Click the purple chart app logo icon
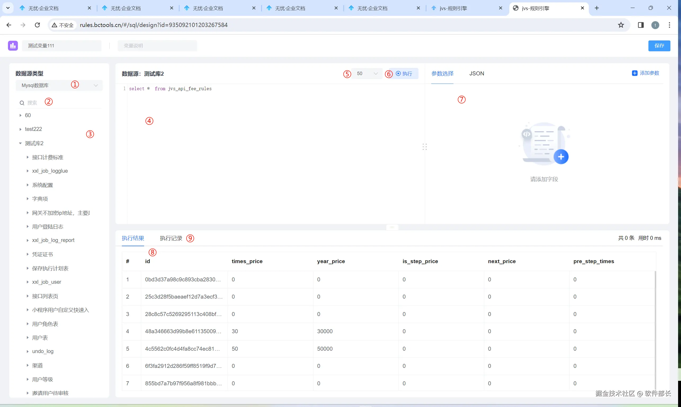The height and width of the screenshot is (407, 681). coord(13,45)
